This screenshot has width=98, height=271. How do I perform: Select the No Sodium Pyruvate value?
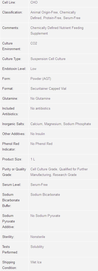(45, 216)
